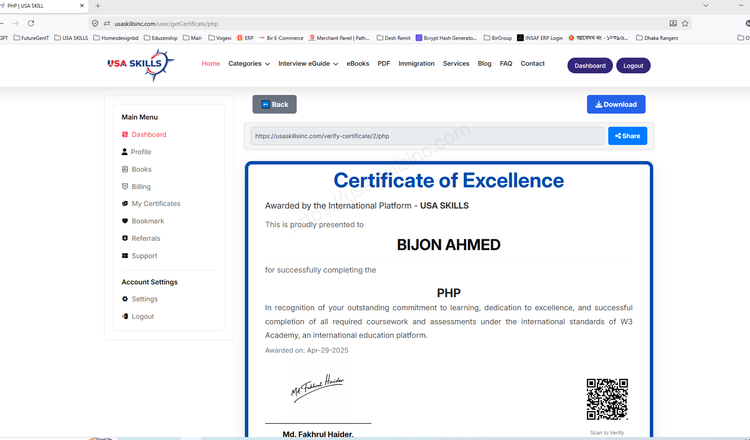Click the verify-certificate URL field
This screenshot has width=750, height=440.
(x=427, y=136)
